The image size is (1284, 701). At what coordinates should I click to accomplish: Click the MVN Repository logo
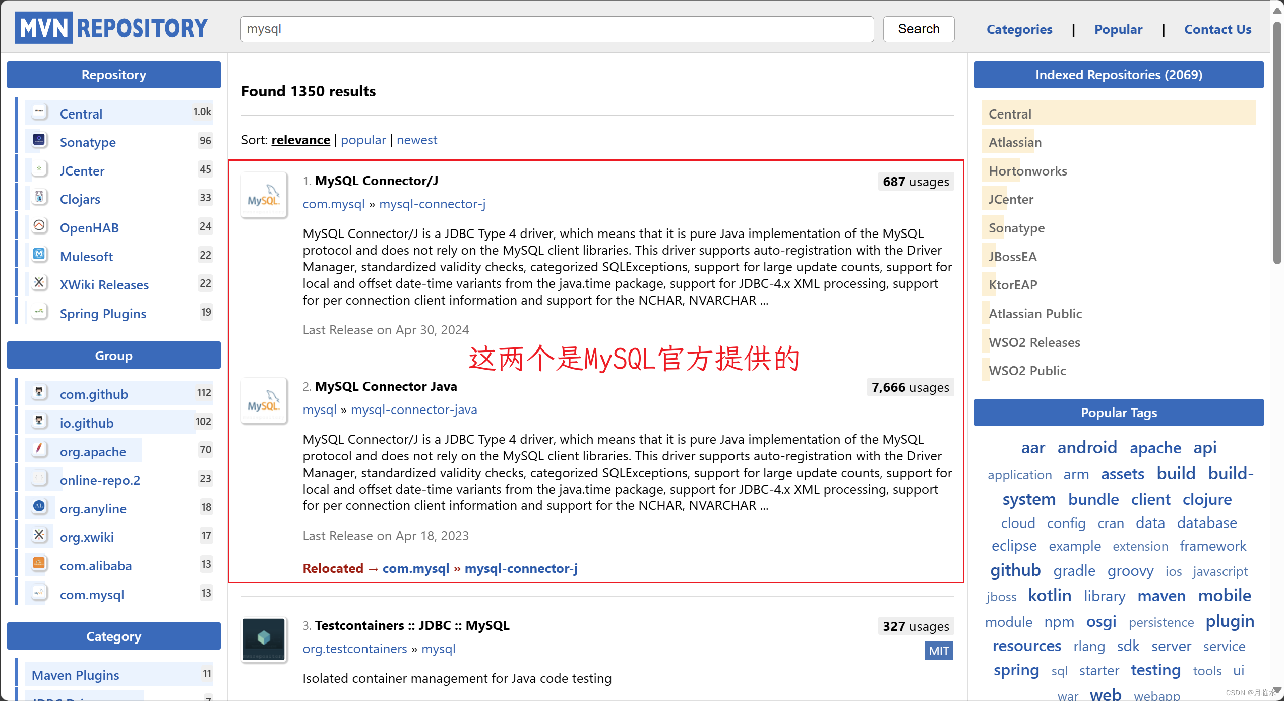tap(111, 28)
